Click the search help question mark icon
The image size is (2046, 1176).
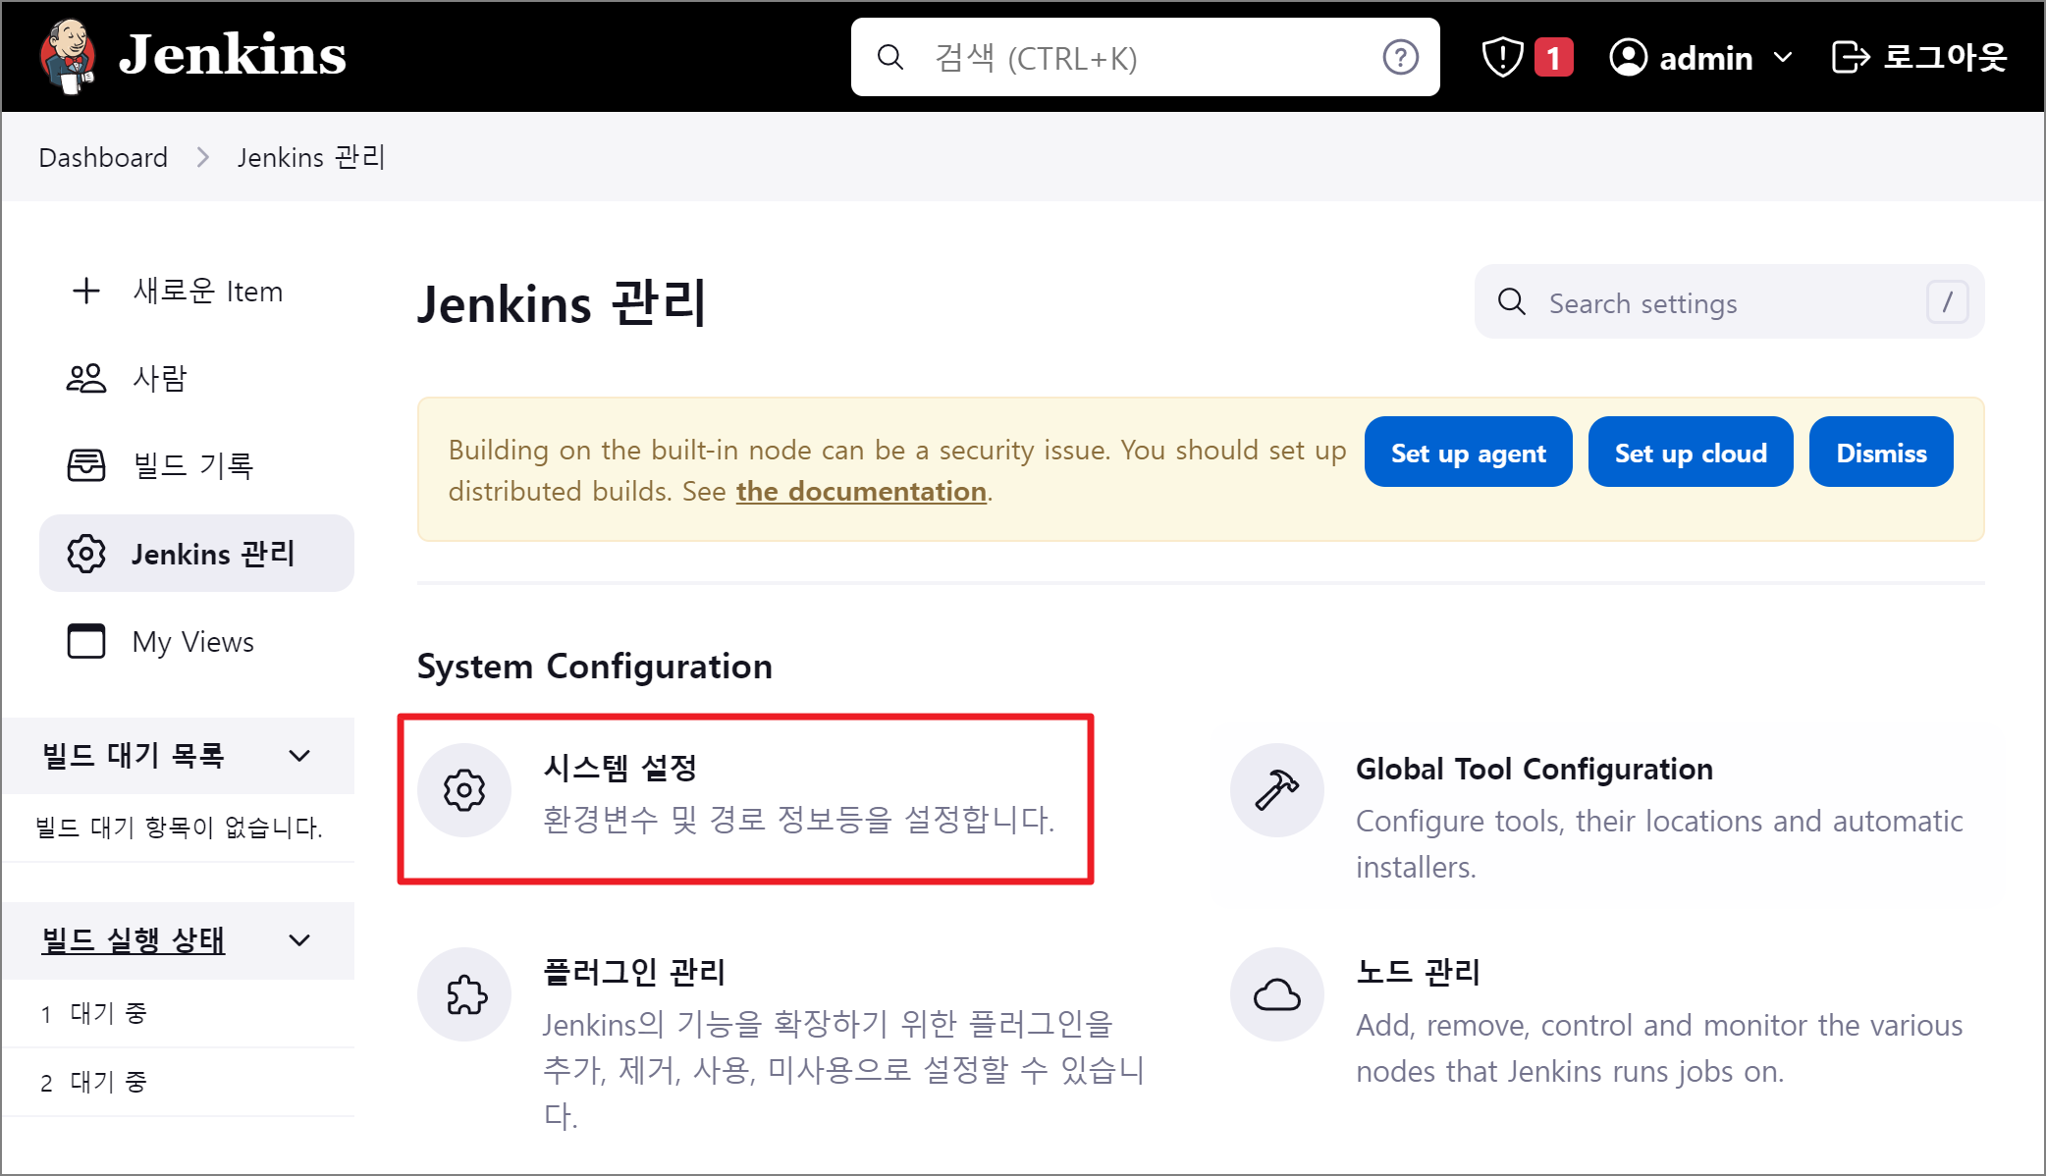pyautogui.click(x=1400, y=58)
